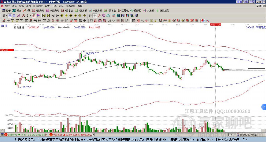The height and width of the screenshot is (142, 266).
Task: Open the T数字表 tool
Action: tap(110, 10)
